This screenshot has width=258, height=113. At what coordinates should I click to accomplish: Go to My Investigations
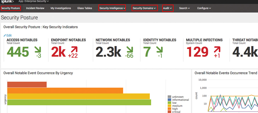[61, 8]
